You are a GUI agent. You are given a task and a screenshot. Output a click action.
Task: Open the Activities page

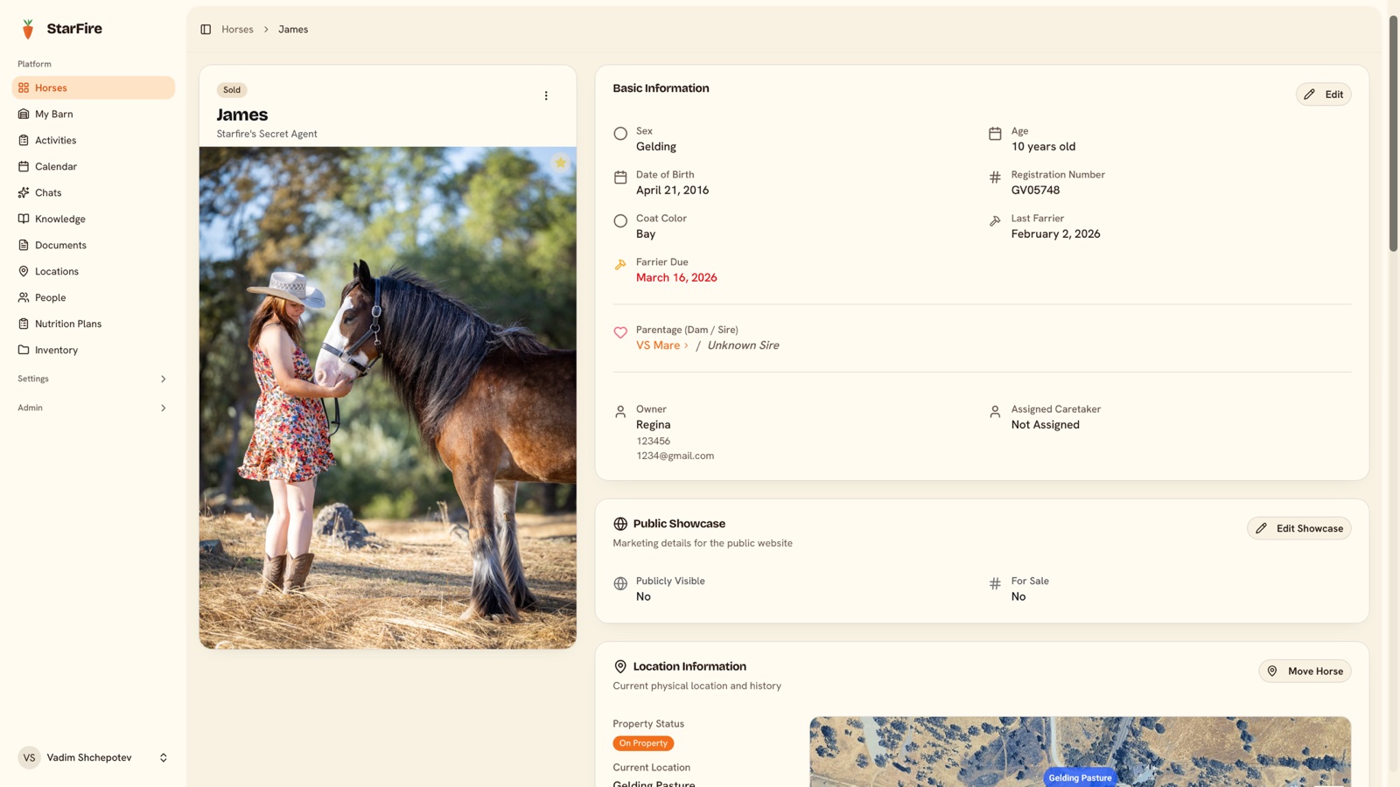(x=93, y=140)
